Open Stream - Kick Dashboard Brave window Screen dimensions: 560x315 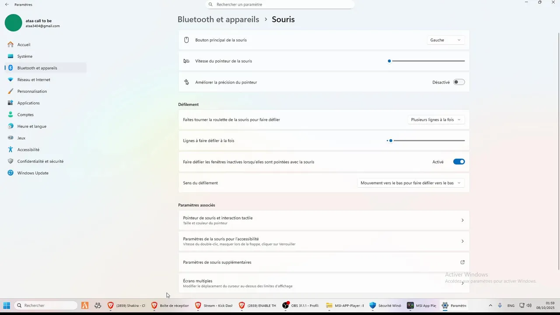(x=214, y=305)
